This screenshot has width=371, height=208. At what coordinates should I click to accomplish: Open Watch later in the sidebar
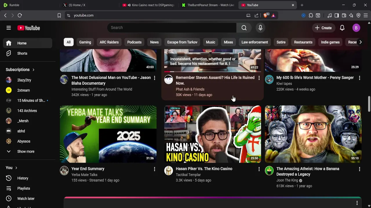[28, 198]
